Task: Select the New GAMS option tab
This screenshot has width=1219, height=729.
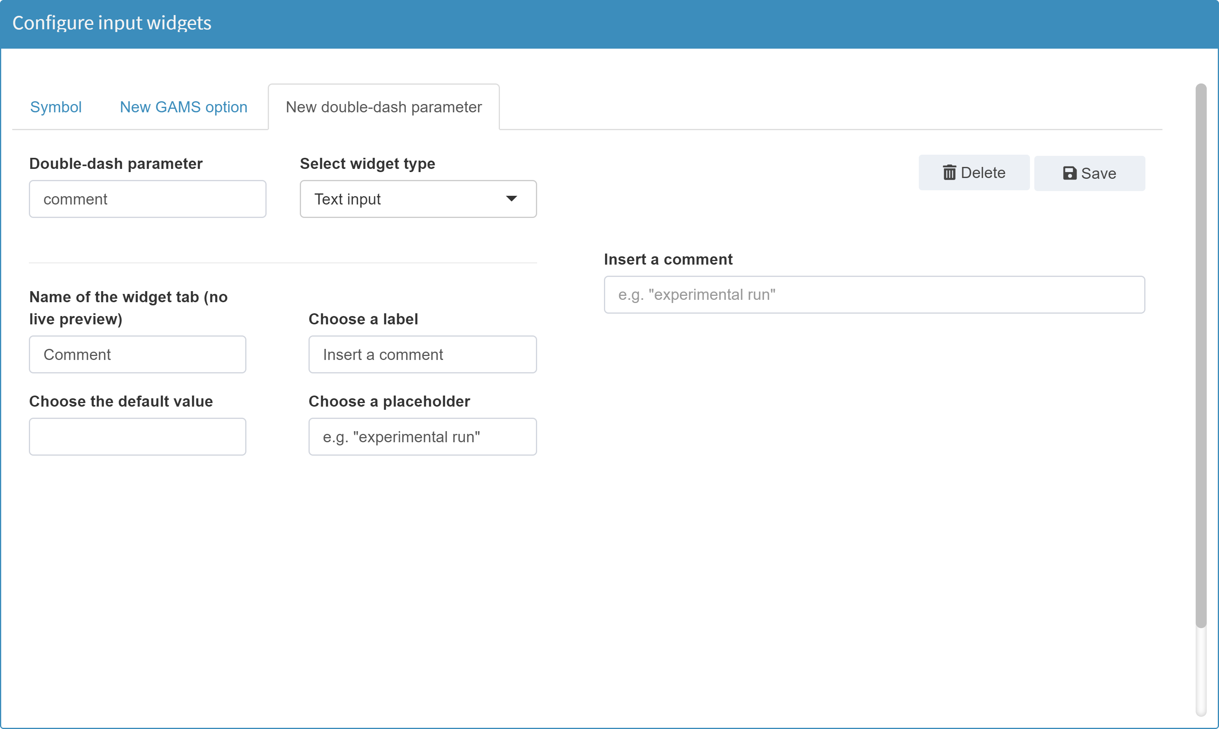Action: click(x=183, y=106)
